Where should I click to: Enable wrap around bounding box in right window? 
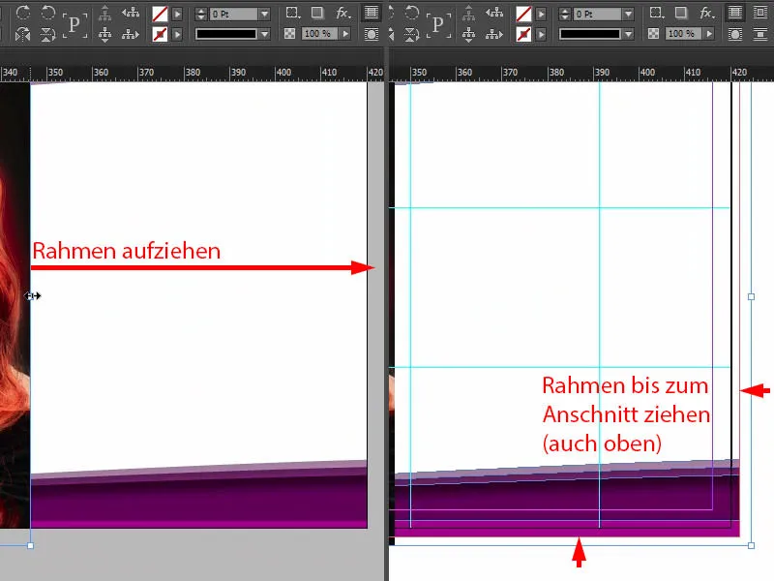coord(760,13)
